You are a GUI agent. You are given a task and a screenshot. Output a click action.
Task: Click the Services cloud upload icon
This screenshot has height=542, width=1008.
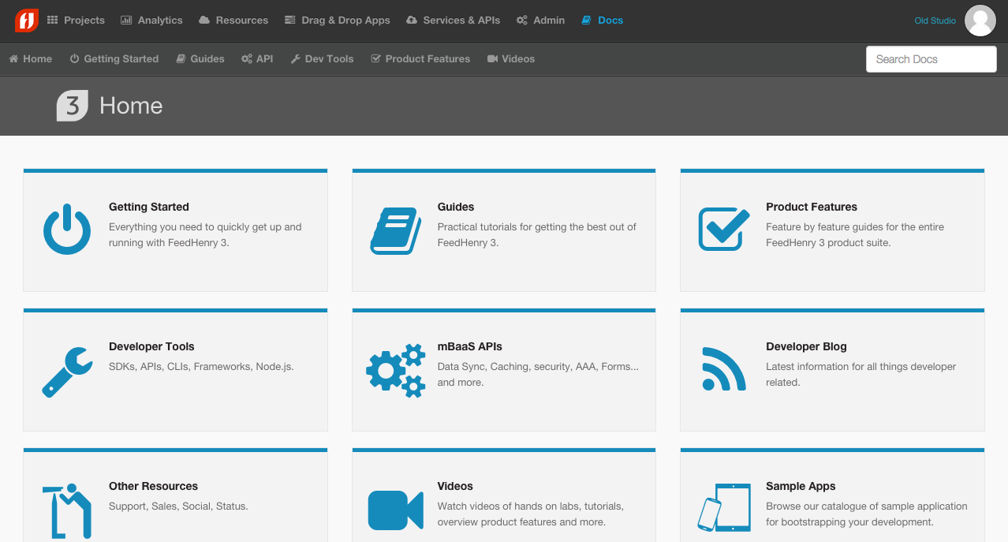(x=412, y=21)
